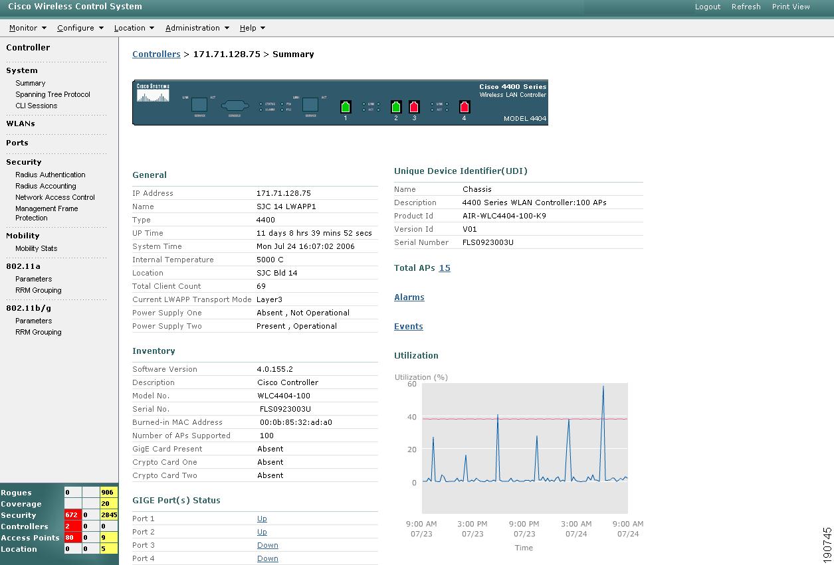Open Summary under System in sidebar
834x565 pixels.
coord(31,83)
